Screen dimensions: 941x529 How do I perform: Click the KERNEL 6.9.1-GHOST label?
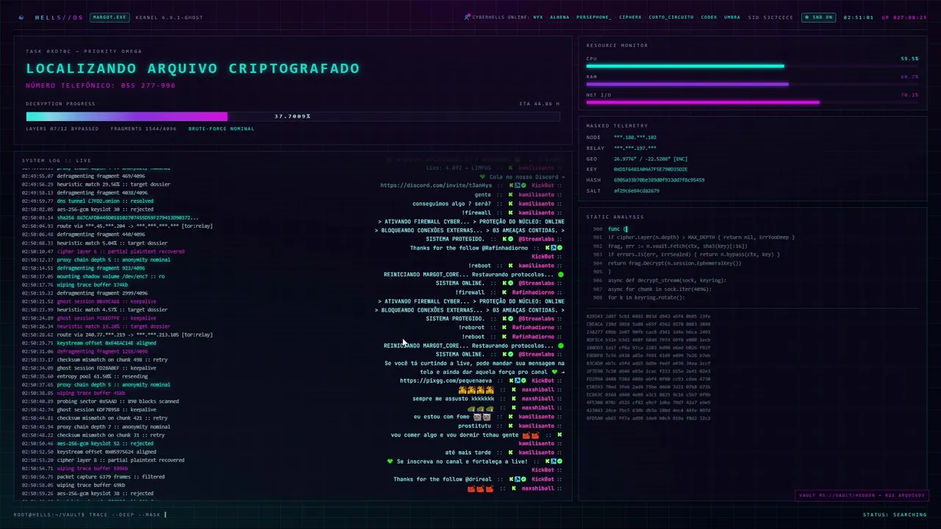tap(169, 17)
